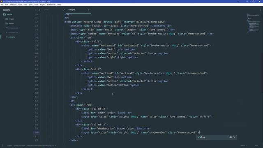263x148 pixels.
Task: Place cursor on "generate.php" in form action
Action: coord(92,22)
